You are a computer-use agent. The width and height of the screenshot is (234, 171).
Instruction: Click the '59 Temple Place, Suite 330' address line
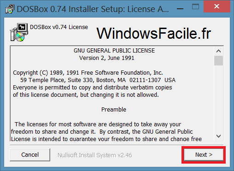tap(98, 80)
